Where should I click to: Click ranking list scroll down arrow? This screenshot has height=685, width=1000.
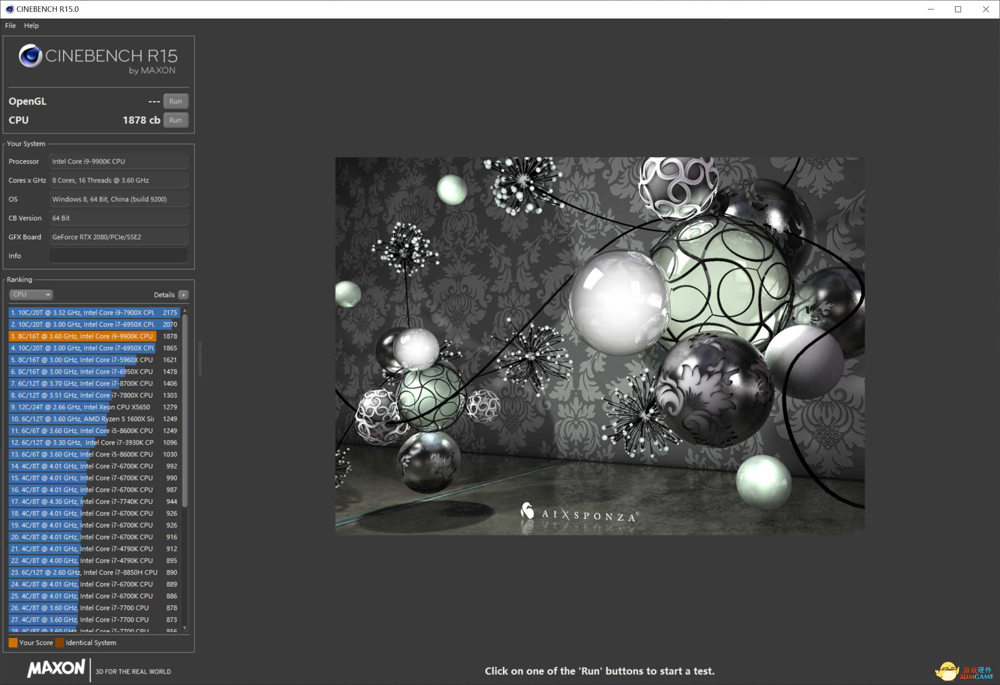[185, 628]
